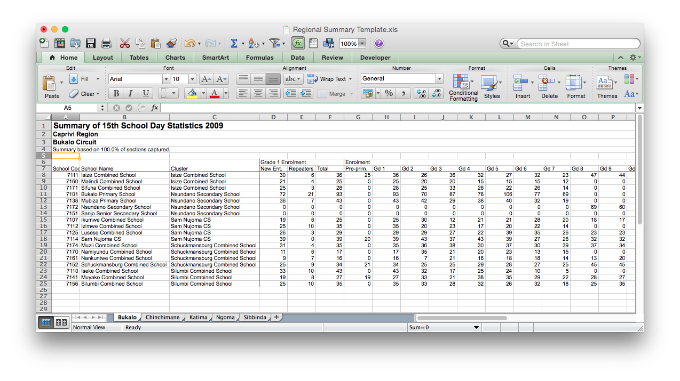Open the Formulas ribbon tab
This screenshot has height=381, width=680.
(x=259, y=58)
